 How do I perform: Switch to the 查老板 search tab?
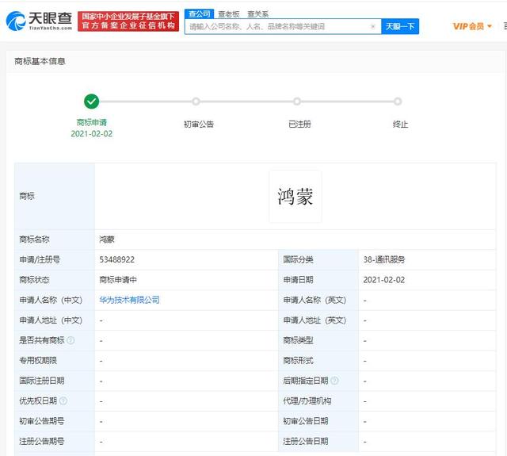[229, 14]
